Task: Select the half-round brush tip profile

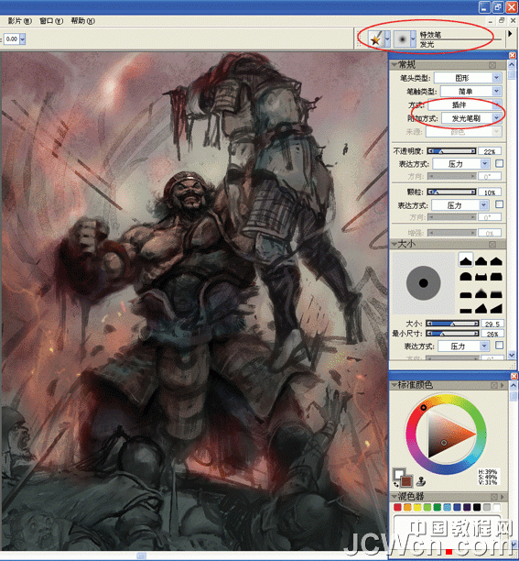Action: tap(465, 277)
